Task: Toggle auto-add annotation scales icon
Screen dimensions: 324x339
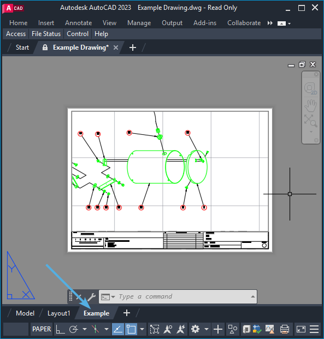Action: [x=181, y=329]
